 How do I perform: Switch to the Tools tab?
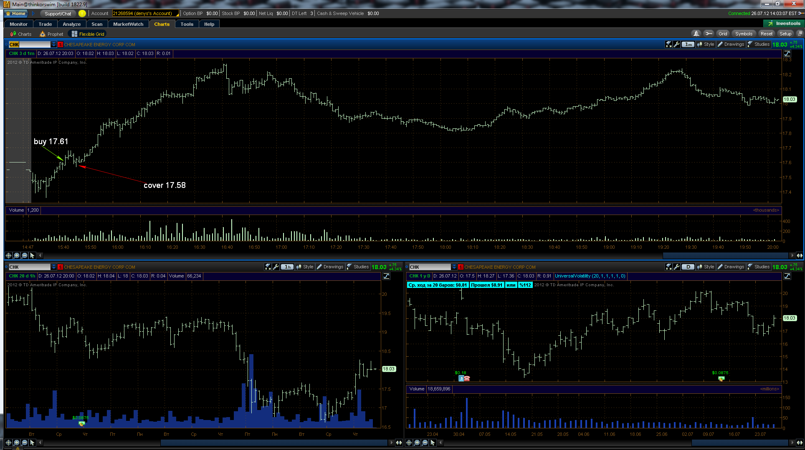(x=187, y=24)
